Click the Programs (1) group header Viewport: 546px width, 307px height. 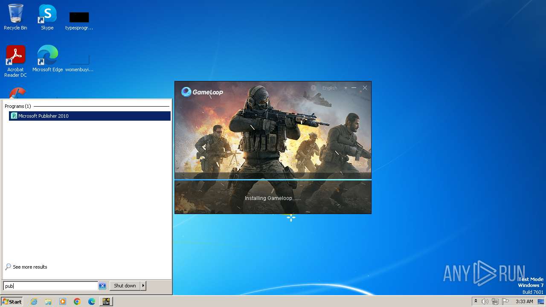coord(18,106)
